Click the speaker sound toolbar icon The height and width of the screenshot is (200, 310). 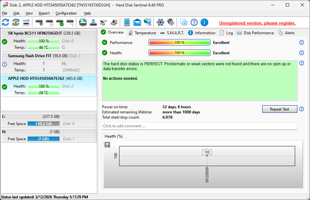tap(170, 22)
